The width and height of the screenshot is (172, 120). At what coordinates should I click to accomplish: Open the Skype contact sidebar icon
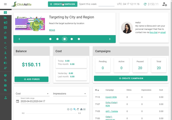point(5,80)
